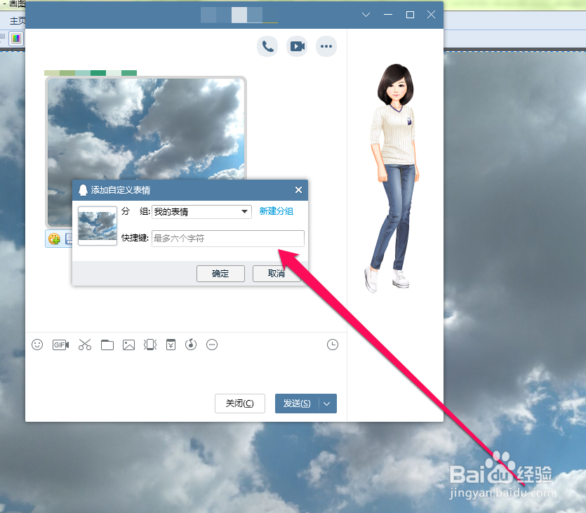Click the add-to-emoticons icon under the image
The width and height of the screenshot is (586, 513).
(54, 239)
